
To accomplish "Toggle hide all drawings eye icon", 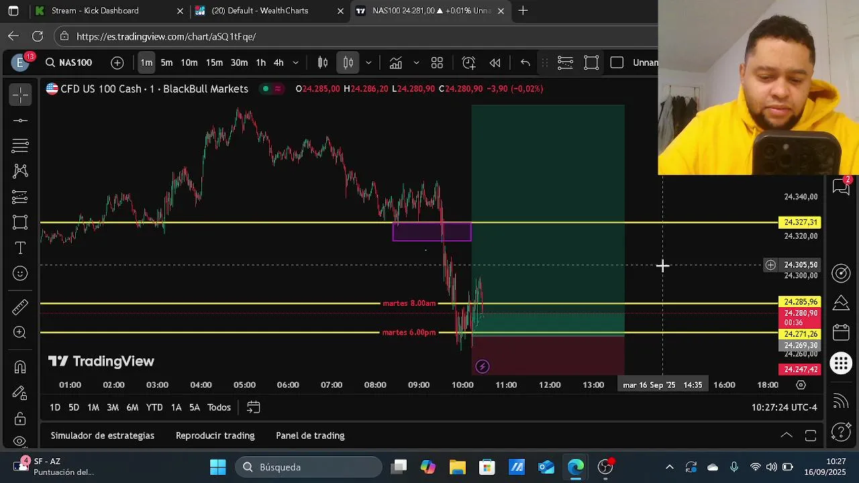I will [x=20, y=441].
